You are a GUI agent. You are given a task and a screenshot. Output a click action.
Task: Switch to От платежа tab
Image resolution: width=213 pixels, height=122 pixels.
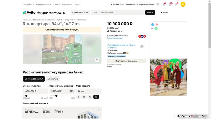pyautogui.click(x=53, y=79)
